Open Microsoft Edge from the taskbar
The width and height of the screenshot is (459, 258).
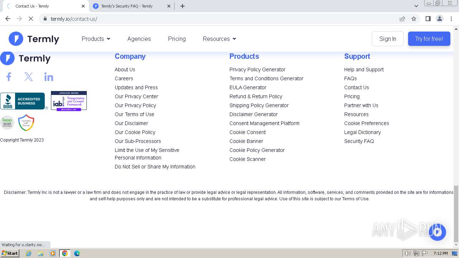(77, 253)
